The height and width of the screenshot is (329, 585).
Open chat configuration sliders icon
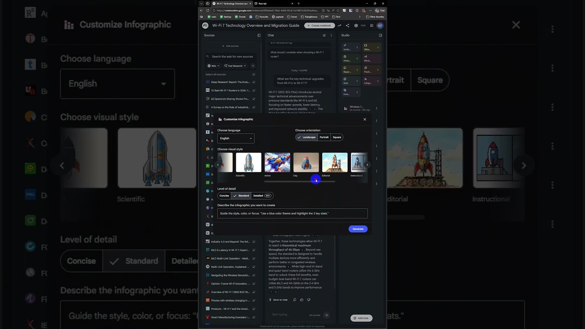(x=324, y=35)
